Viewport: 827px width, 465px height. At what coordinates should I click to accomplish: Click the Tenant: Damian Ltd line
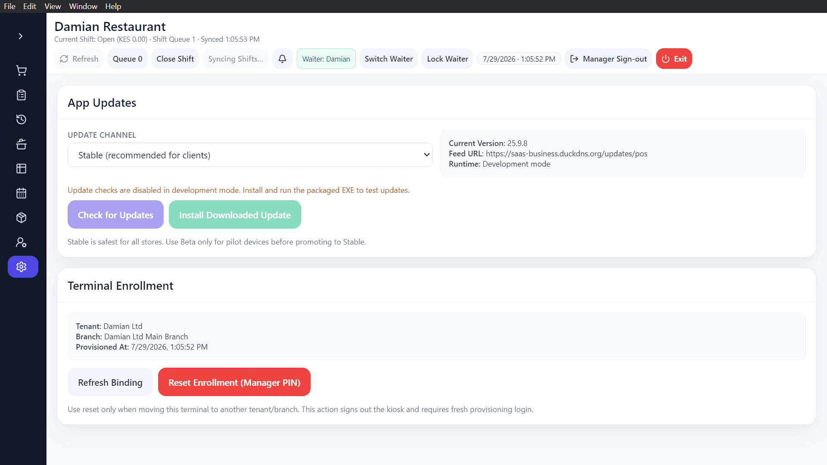tap(109, 326)
